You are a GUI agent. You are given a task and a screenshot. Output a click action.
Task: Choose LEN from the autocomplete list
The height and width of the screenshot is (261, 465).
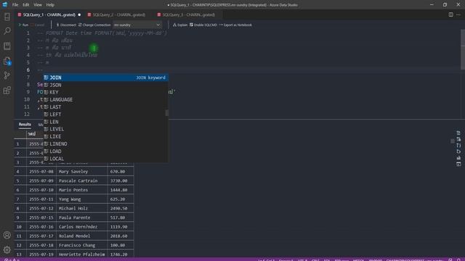(105, 122)
